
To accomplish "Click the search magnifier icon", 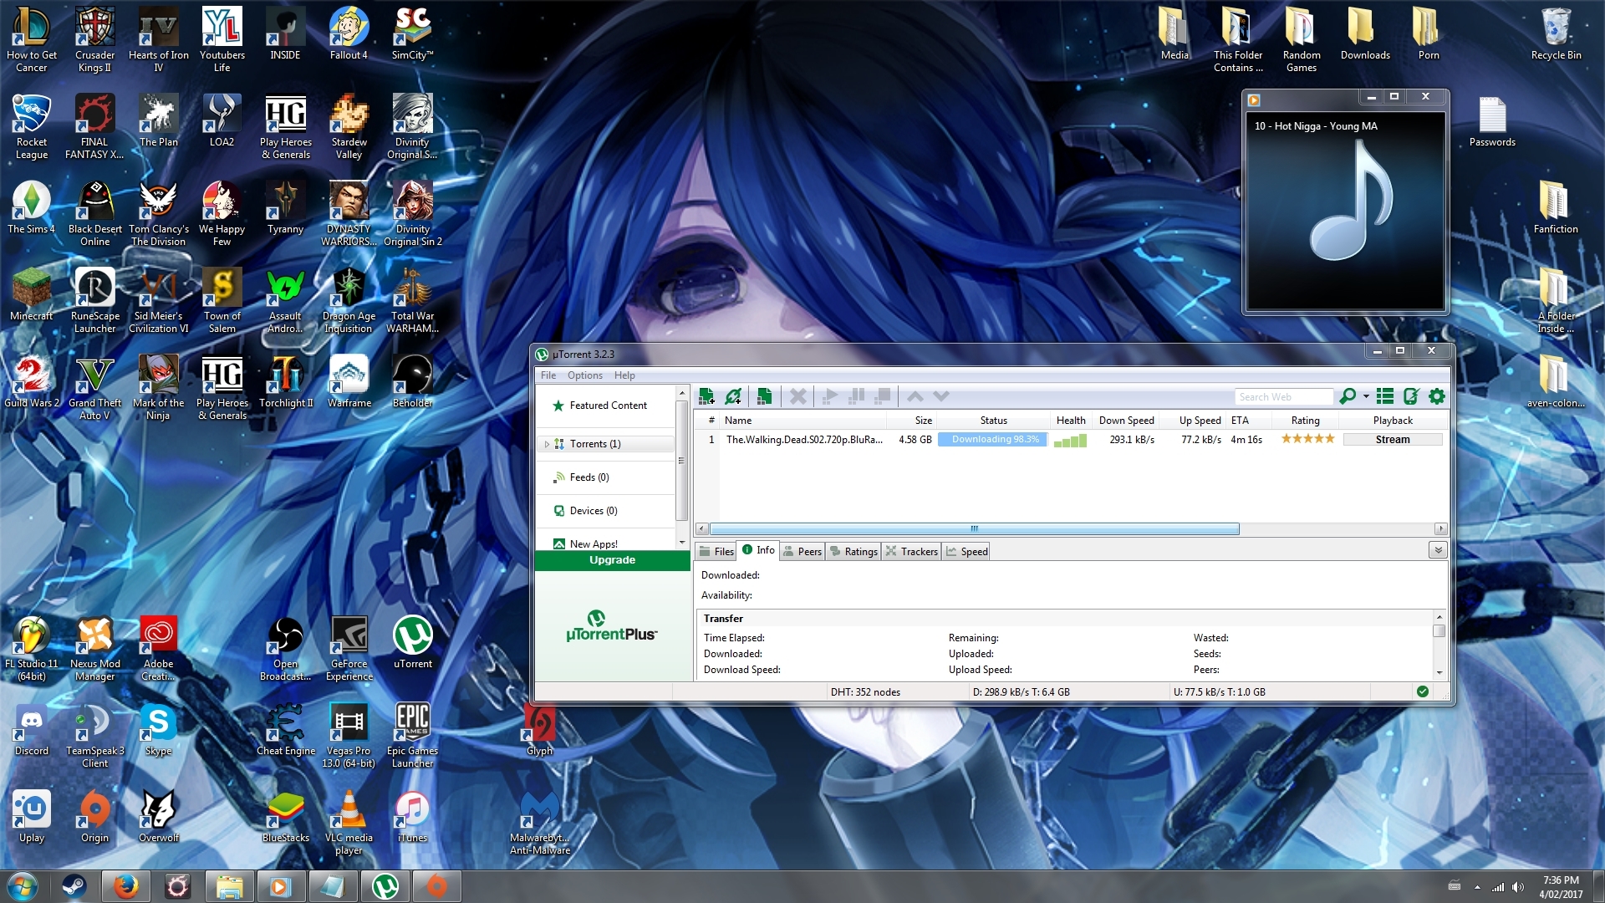I will pyautogui.click(x=1347, y=396).
